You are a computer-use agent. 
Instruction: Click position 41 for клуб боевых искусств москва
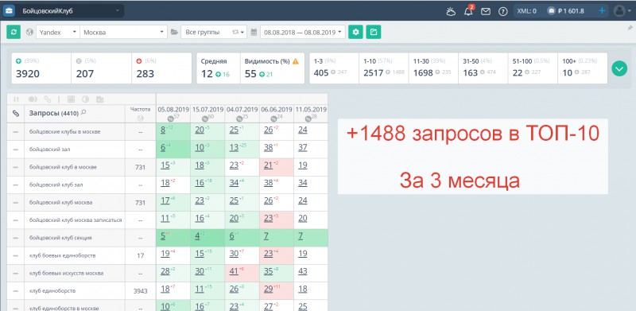point(234,271)
